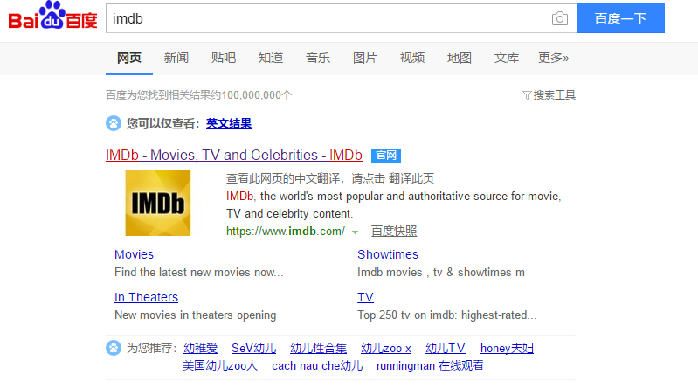This screenshot has width=698, height=388.
Task: Switch to the 新闻 tab
Action: coord(176,58)
